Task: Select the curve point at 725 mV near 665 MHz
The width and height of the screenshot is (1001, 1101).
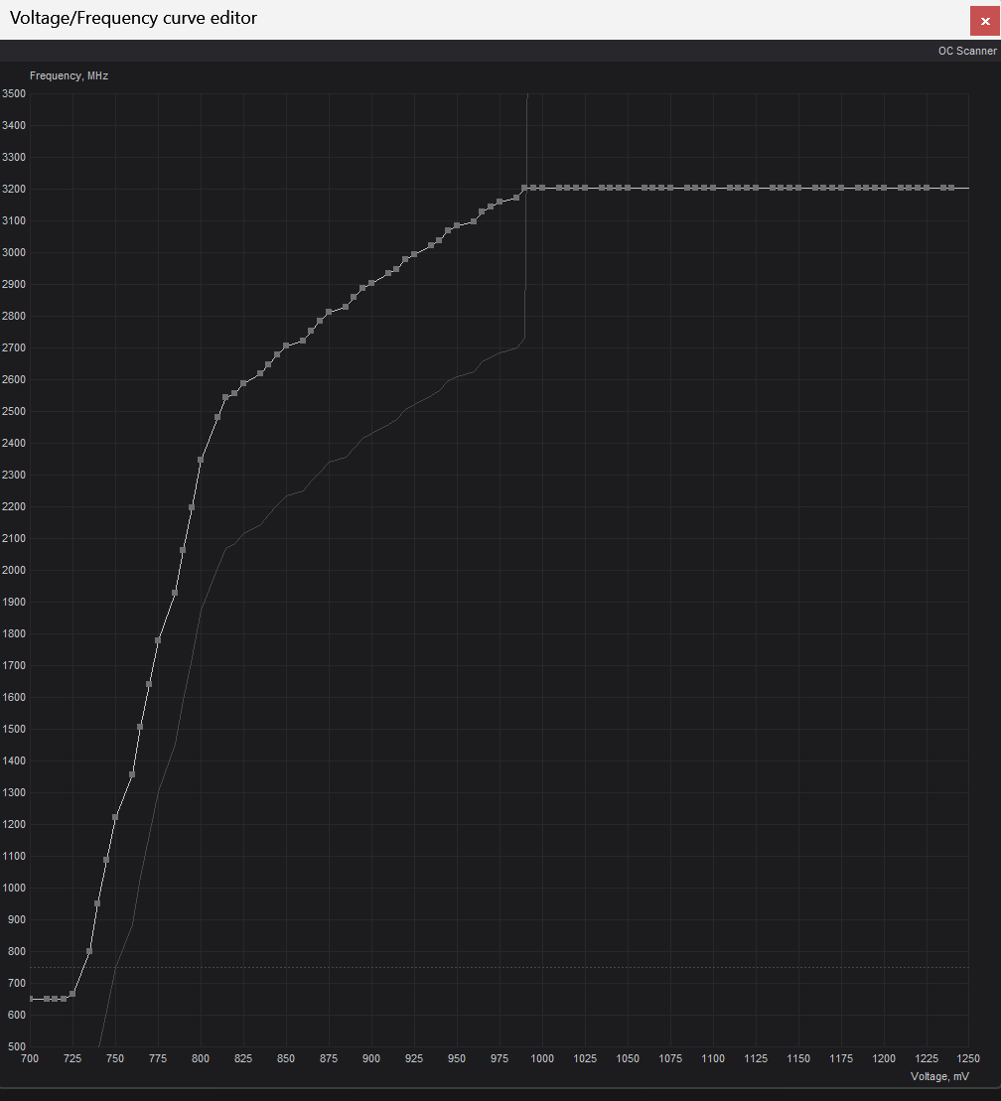Action: [72, 994]
